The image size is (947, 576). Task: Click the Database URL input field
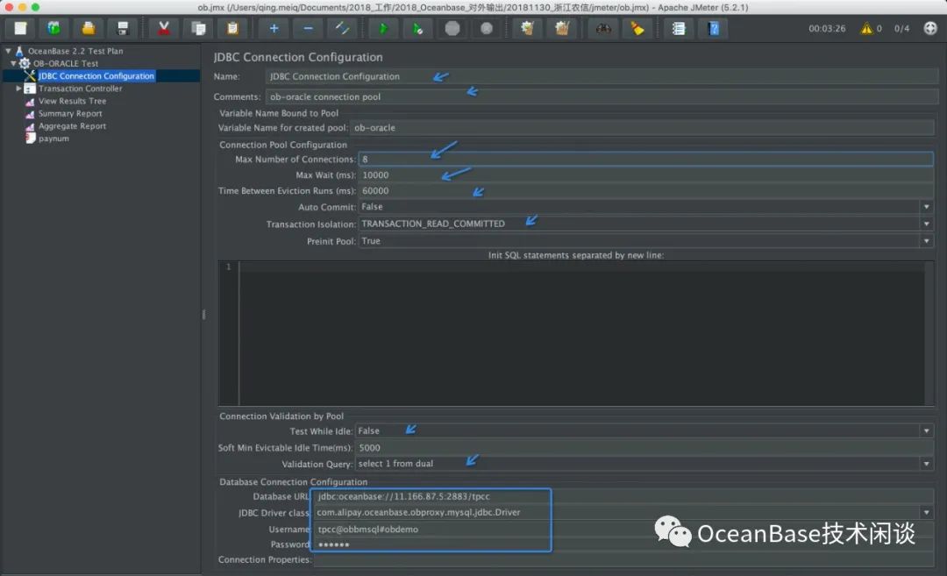coord(430,497)
